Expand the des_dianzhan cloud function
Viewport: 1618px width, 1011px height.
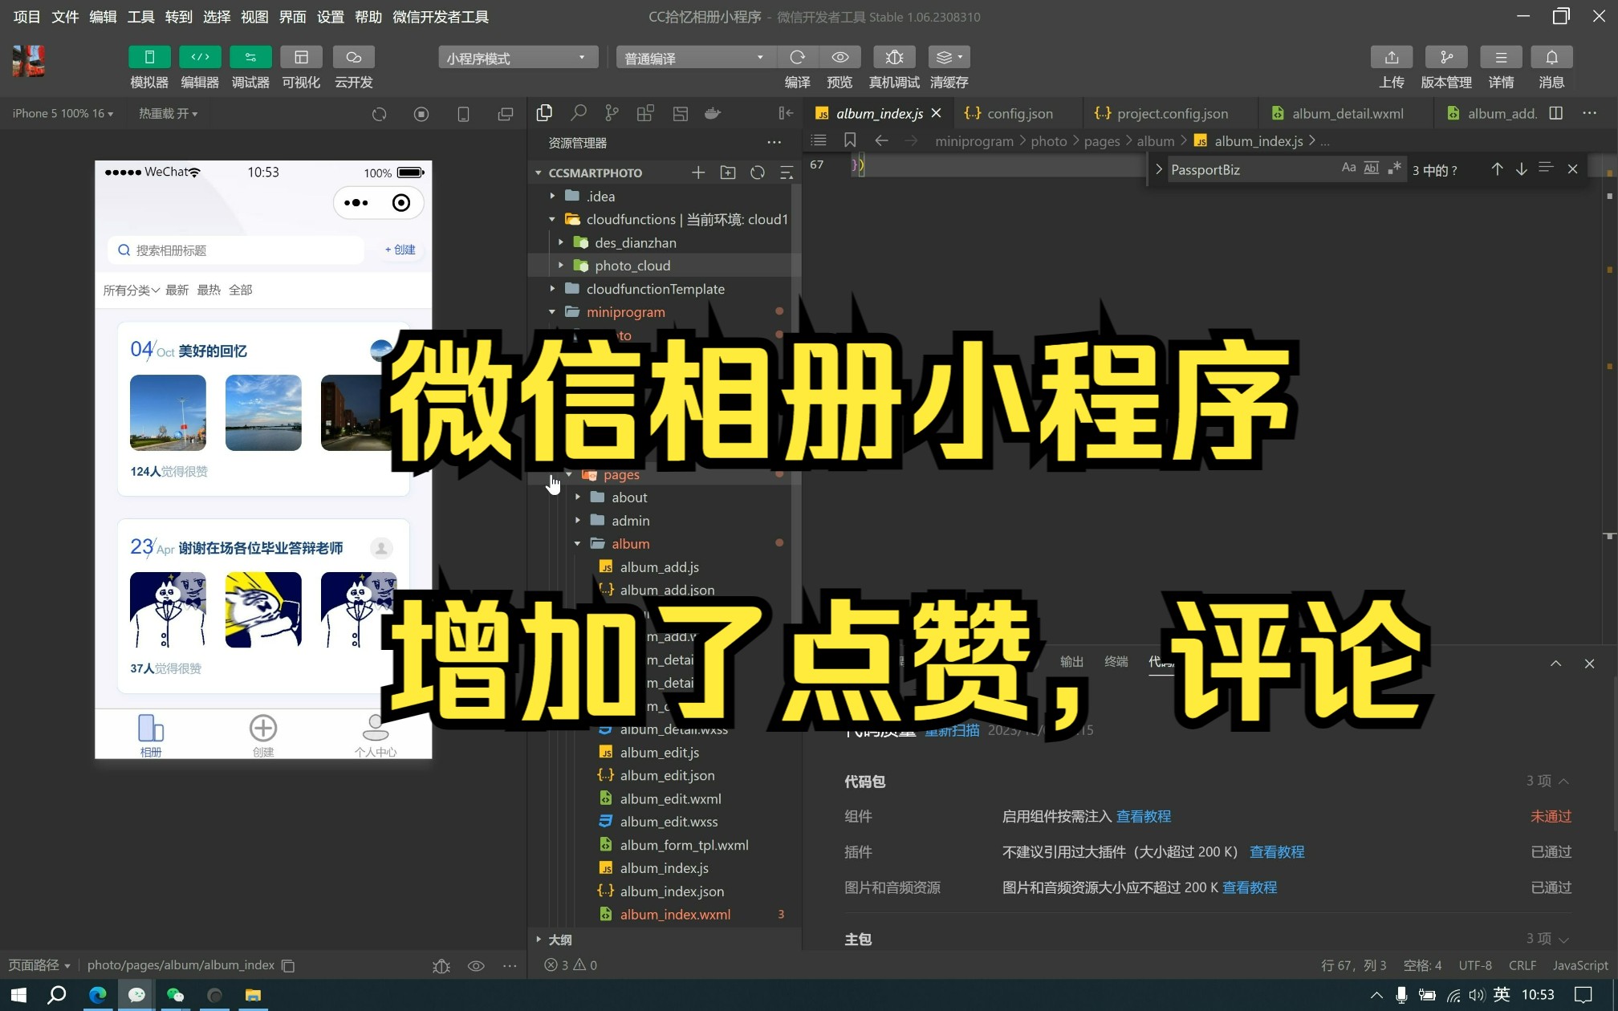click(561, 242)
